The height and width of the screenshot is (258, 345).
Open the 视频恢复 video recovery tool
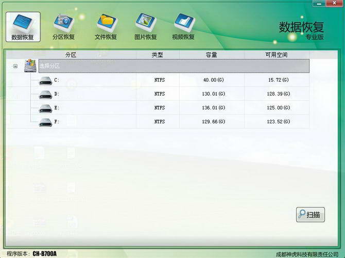(x=183, y=27)
